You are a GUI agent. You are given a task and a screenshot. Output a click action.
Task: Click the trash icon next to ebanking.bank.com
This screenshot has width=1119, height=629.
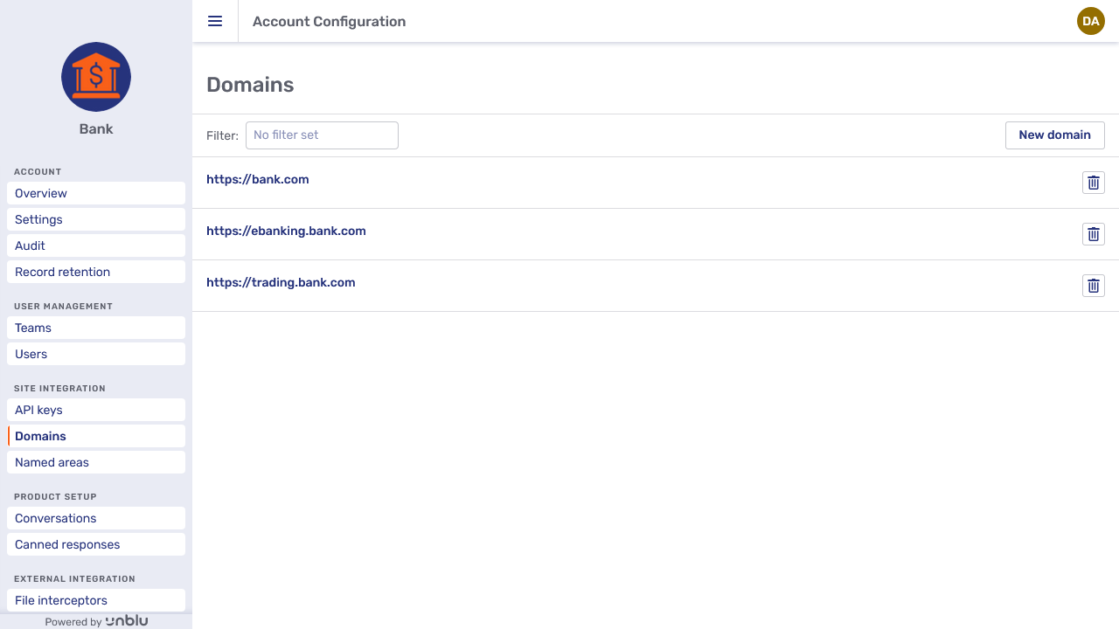coord(1093,234)
